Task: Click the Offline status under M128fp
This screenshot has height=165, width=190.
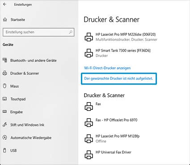Action: coord(101,141)
